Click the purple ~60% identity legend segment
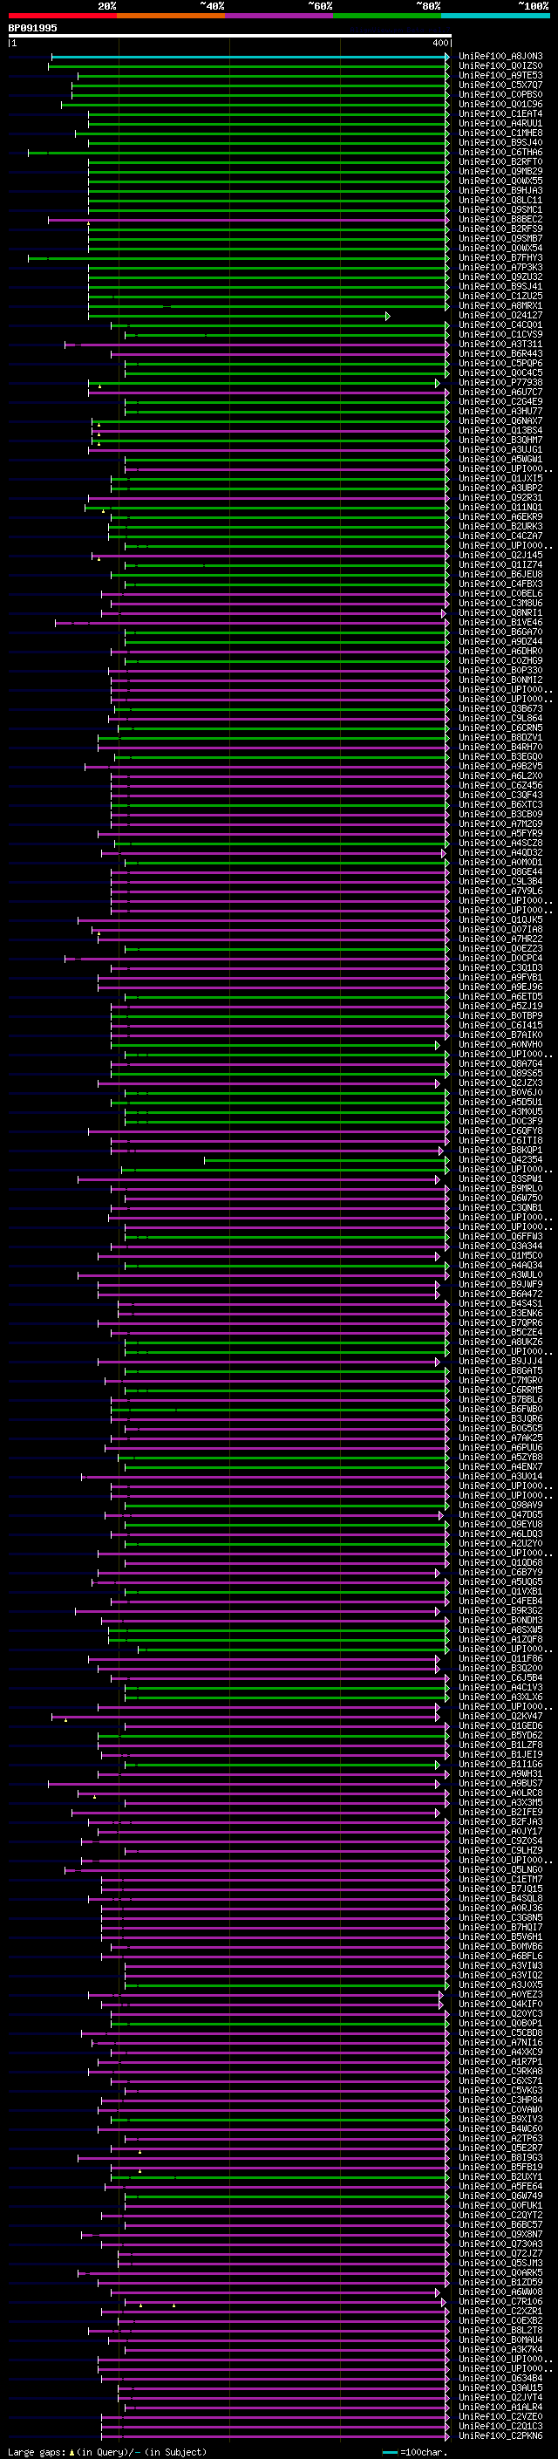The width and height of the screenshot is (558, 2459). click(280, 16)
